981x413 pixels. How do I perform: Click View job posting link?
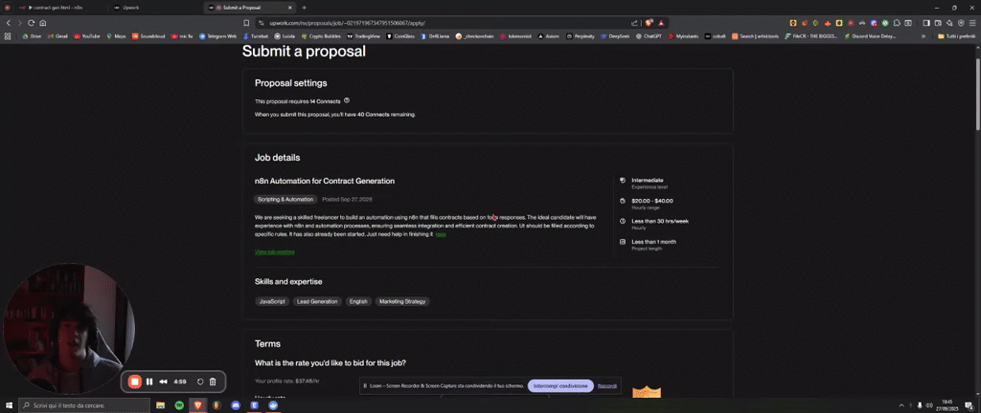click(275, 252)
